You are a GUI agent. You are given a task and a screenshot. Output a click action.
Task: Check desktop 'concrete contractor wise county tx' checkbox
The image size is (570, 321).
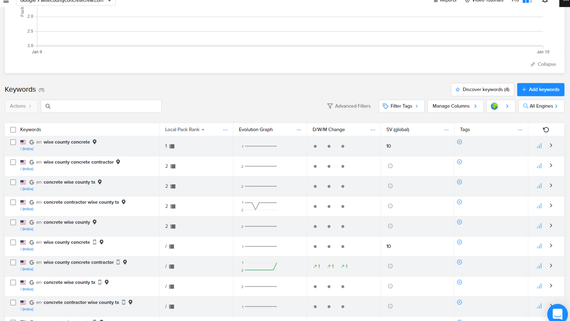click(x=13, y=202)
